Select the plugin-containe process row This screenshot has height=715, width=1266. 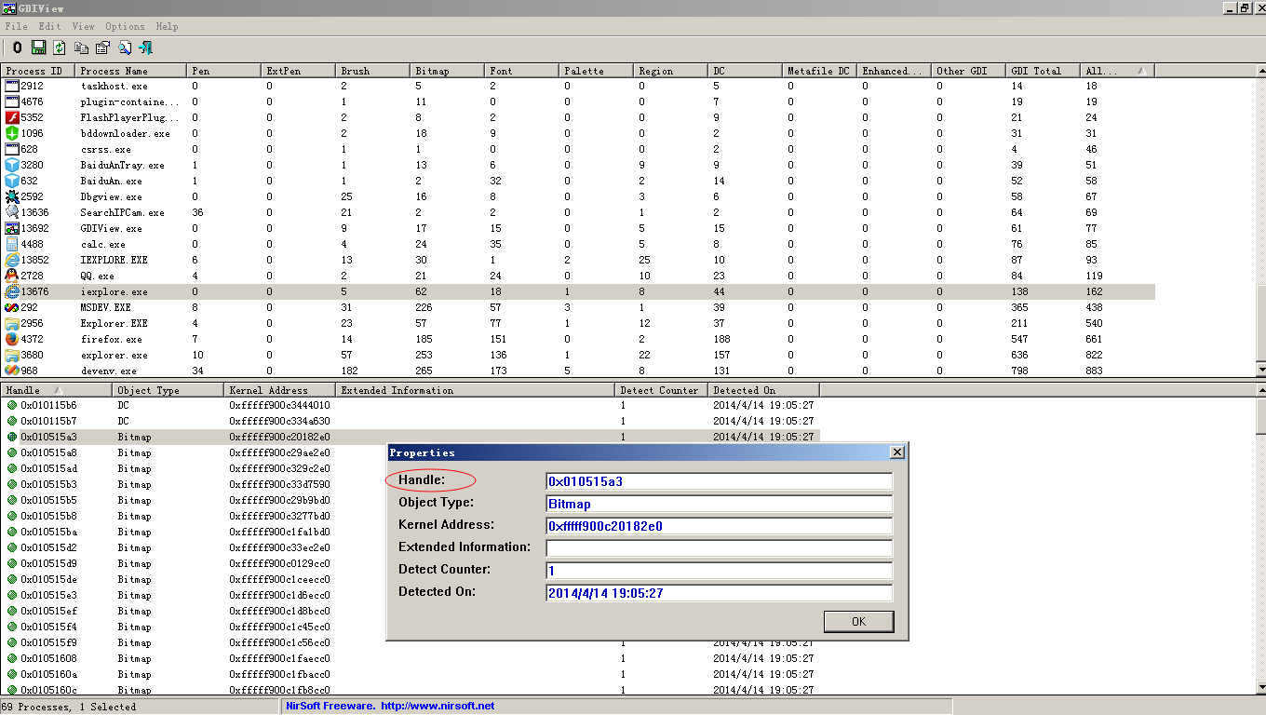[578, 101]
